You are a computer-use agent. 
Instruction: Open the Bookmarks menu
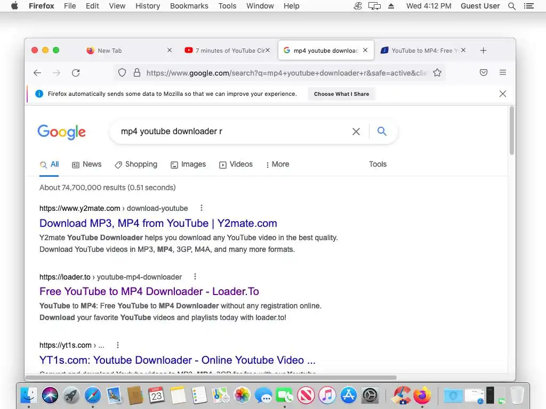coord(189,6)
